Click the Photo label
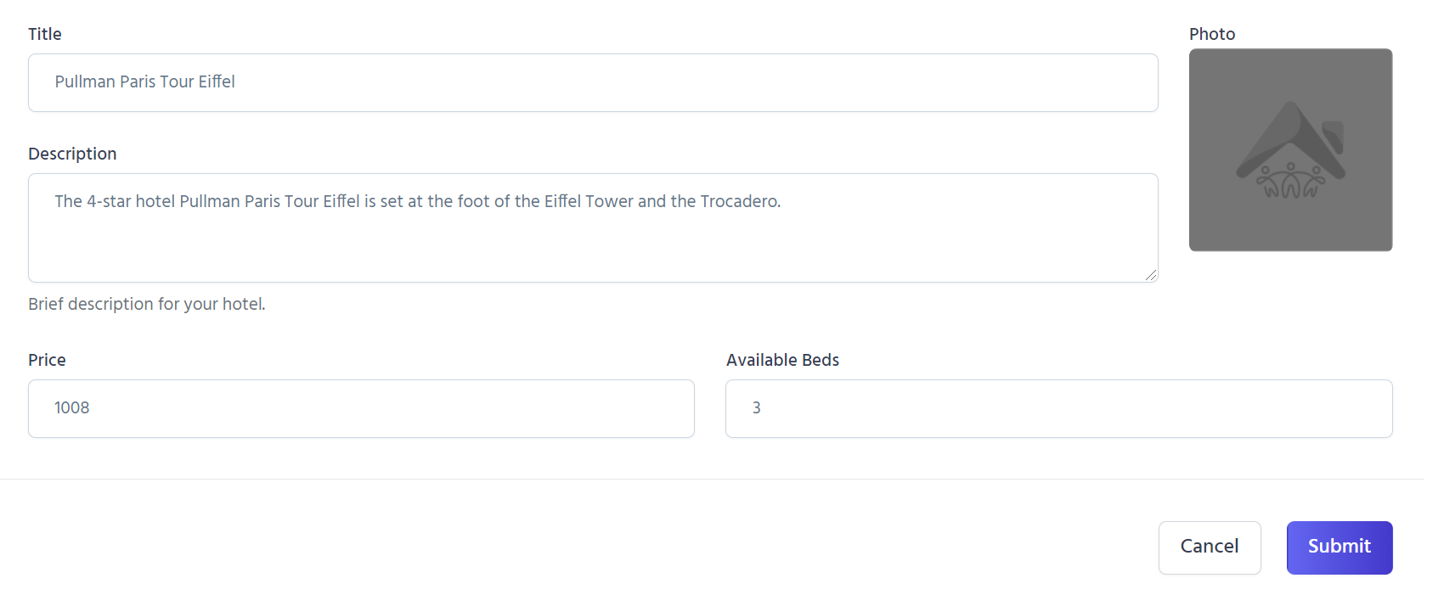The image size is (1444, 595). [x=1211, y=34]
